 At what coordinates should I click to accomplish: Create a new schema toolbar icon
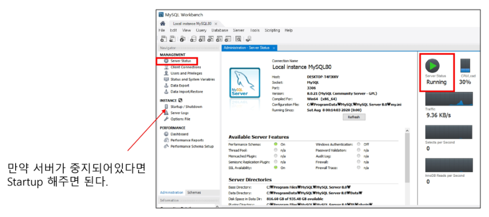194,39
